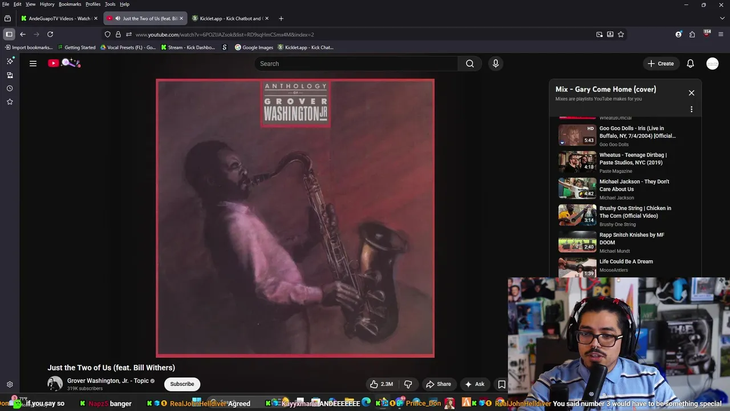
Task: Like the video with the thumbs-up button
Action: pos(381,384)
